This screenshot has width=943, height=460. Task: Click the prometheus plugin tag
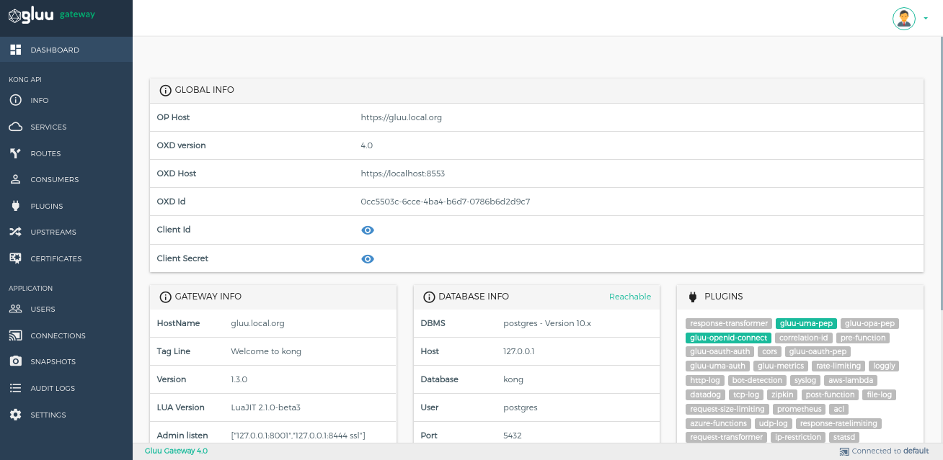click(x=799, y=409)
